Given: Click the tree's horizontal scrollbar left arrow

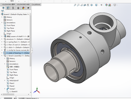Looking at the screenshot, I should pyautogui.click(x=2, y=94).
